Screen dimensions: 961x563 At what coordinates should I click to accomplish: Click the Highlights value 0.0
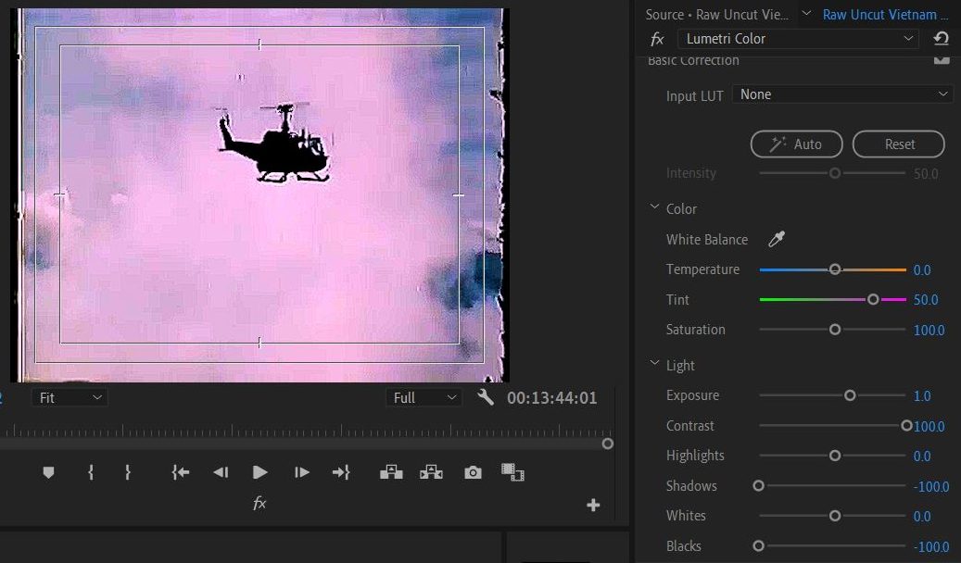coord(922,457)
